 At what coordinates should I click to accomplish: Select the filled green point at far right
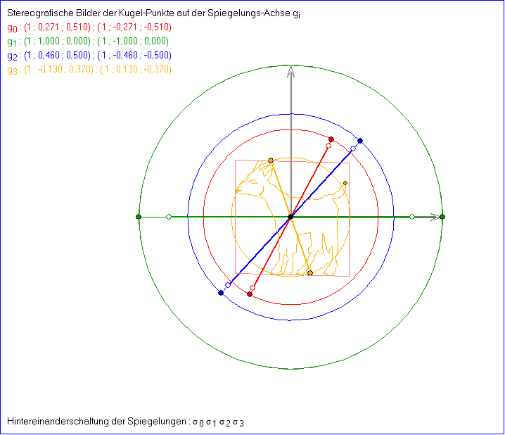[442, 217]
